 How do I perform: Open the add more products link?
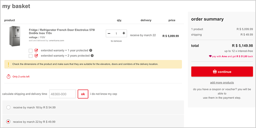222,83
